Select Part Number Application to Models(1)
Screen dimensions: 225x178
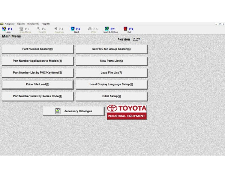tap(37, 61)
